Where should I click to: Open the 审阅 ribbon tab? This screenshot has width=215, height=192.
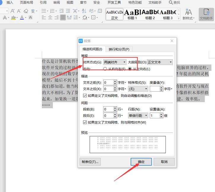[x=57, y=2]
